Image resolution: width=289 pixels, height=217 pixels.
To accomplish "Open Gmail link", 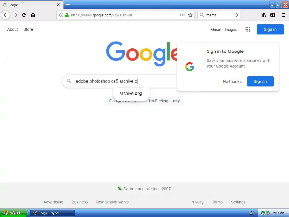I will click(216, 29).
